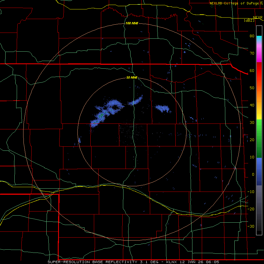Screen dimensions: 264x264
Task: Click the 70 dBZ scale value
Action: point(252,53)
